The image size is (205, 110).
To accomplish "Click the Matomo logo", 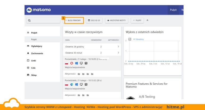I will pyautogui.click(x=39, y=10).
